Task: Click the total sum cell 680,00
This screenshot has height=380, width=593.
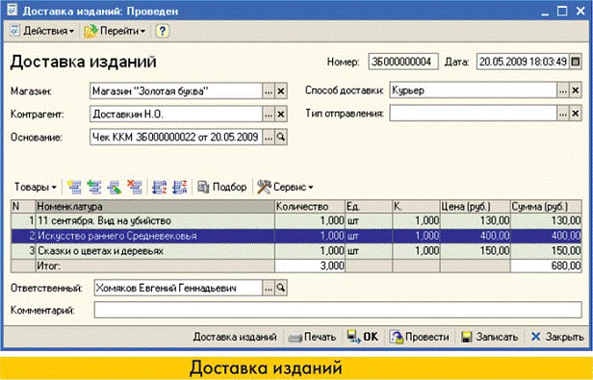Action: [546, 266]
